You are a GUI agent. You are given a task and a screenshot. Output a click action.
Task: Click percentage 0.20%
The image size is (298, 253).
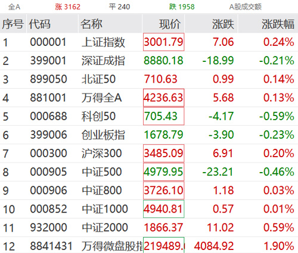pos(279,154)
